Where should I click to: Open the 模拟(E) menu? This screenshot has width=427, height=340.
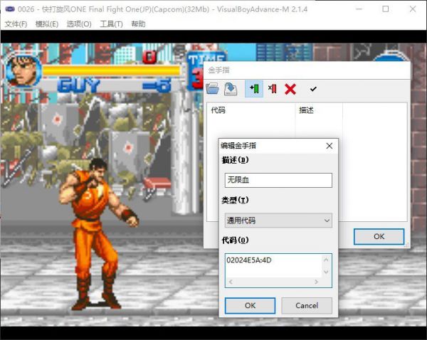[x=47, y=24]
